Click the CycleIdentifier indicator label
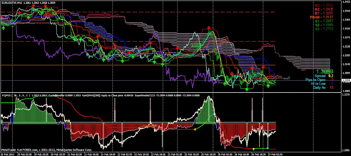The height and width of the screenshot is (156, 351). coord(57,95)
